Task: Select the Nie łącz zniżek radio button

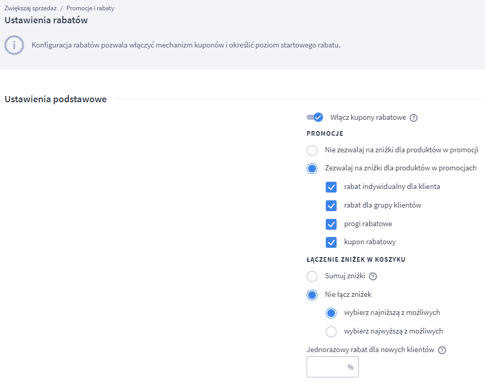Action: pos(312,295)
